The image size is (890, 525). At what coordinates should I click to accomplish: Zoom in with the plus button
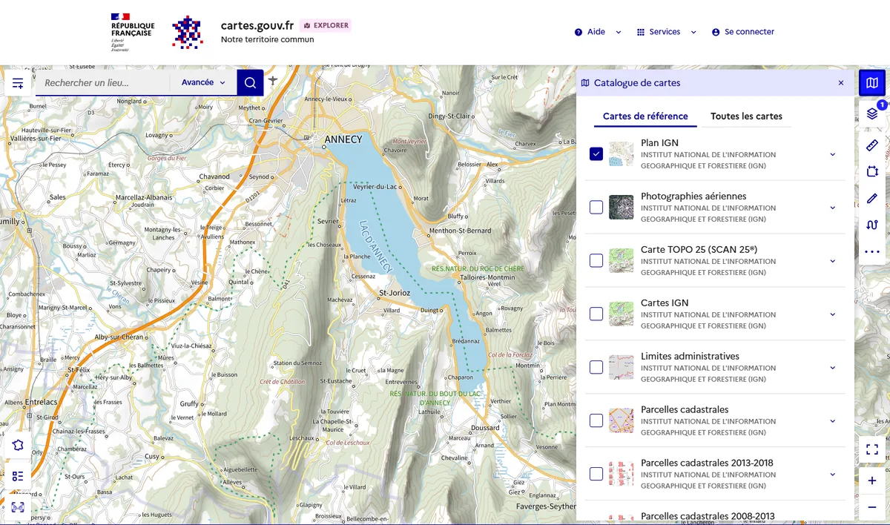click(x=872, y=481)
